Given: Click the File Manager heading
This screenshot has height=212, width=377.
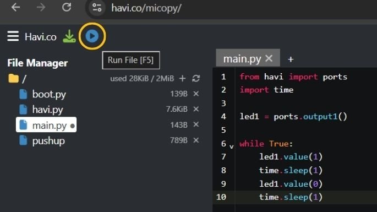Looking at the screenshot, I should 37,63.
